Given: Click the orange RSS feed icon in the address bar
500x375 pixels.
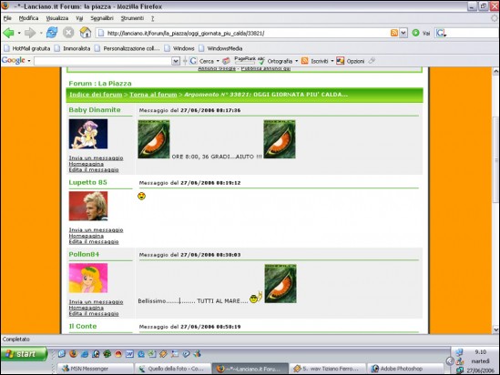Looking at the screenshot, I should (394, 33).
